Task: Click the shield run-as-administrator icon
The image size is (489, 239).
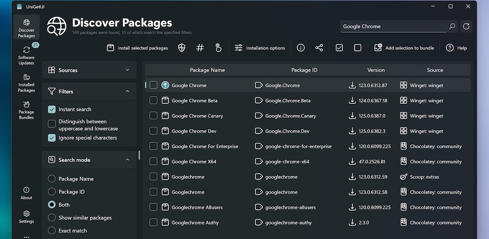Action: [181, 48]
